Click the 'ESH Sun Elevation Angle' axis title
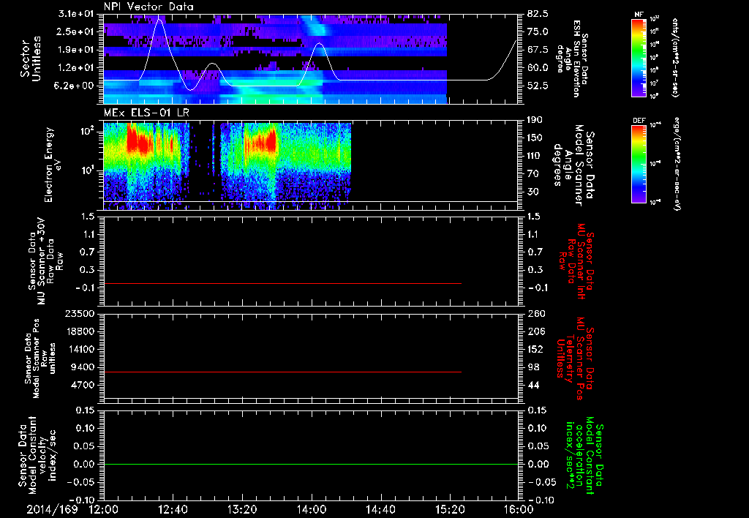The width and height of the screenshot is (749, 518). tap(572, 59)
